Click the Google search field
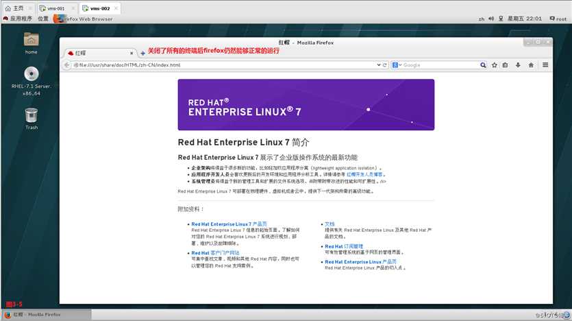This screenshot has height=321, width=572. click(x=440, y=65)
